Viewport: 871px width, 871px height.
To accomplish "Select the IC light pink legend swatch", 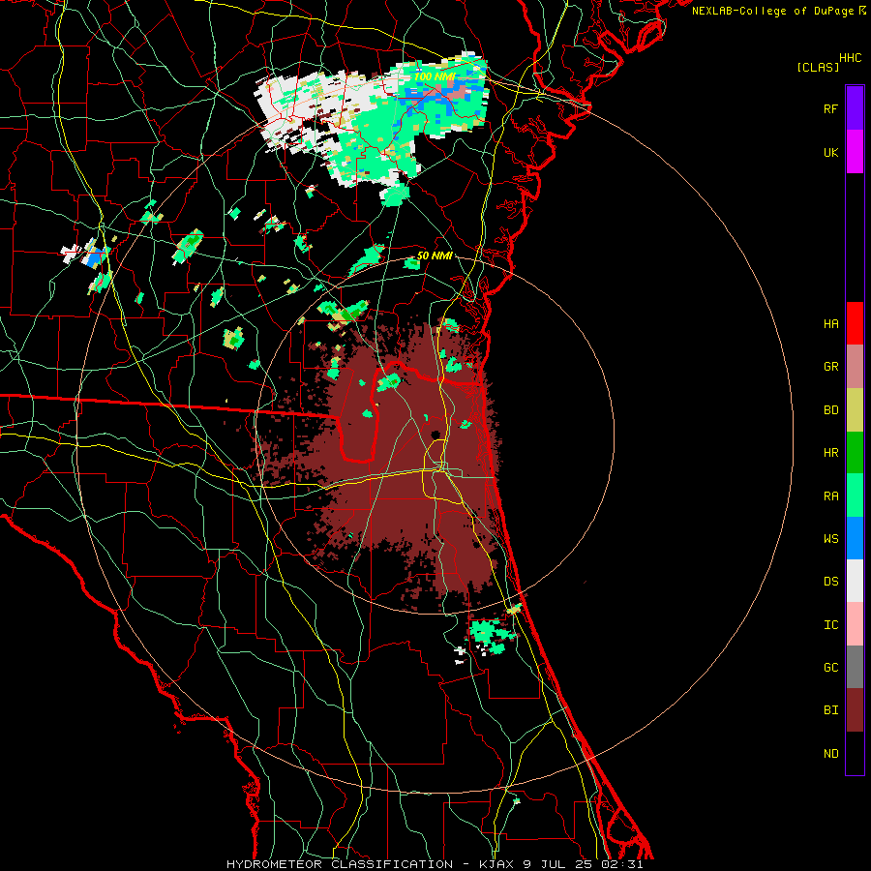I will click(855, 624).
